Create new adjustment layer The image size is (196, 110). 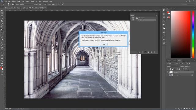[184, 109]
